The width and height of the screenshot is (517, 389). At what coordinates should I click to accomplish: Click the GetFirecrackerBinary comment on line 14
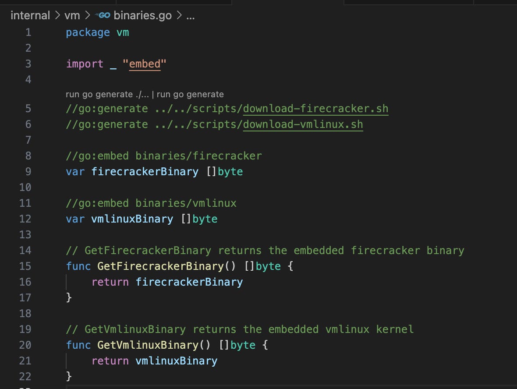[265, 251]
